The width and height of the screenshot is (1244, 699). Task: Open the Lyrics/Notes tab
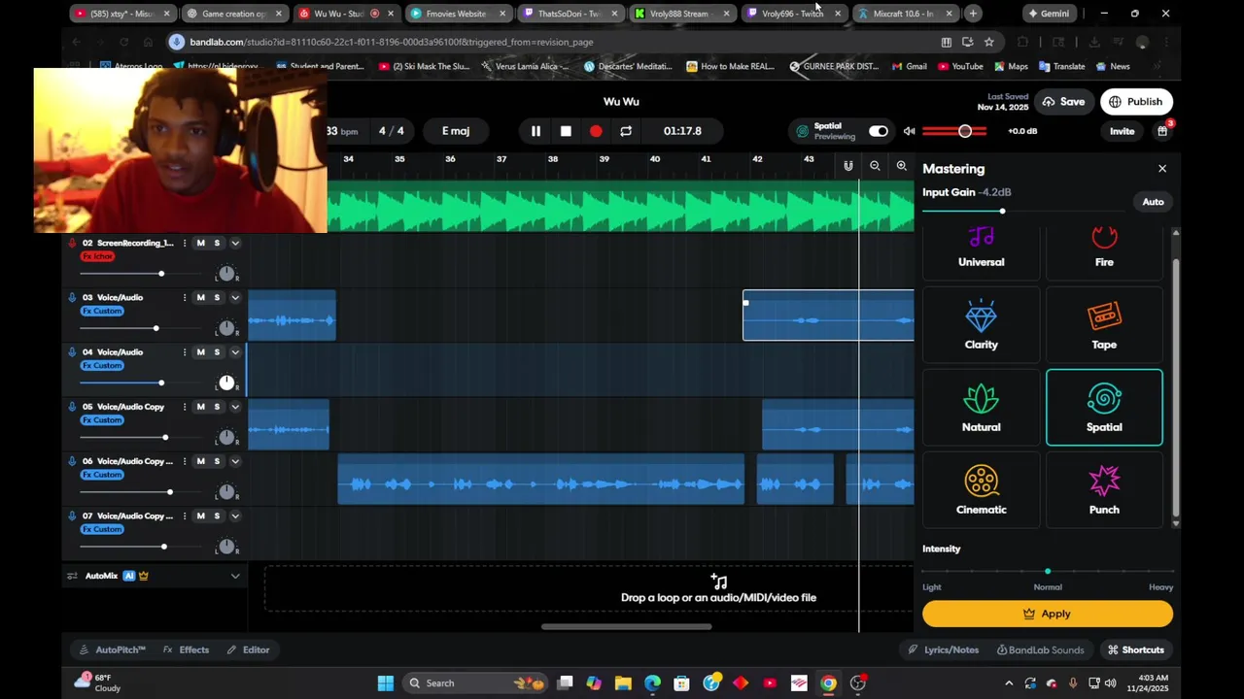coord(943,649)
